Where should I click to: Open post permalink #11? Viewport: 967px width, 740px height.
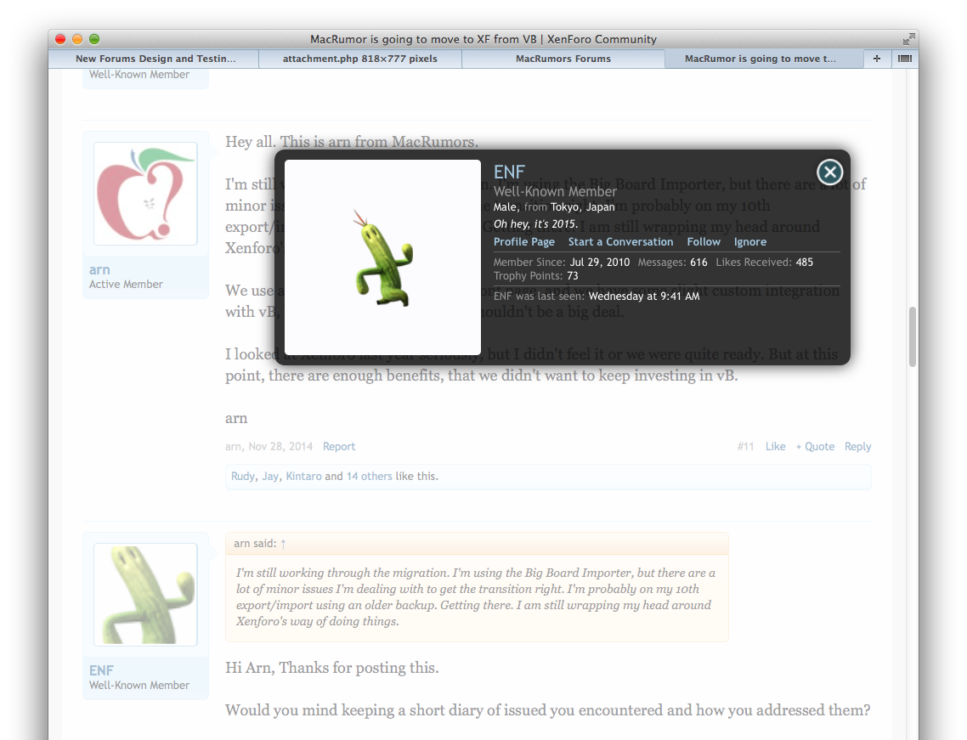coord(745,447)
